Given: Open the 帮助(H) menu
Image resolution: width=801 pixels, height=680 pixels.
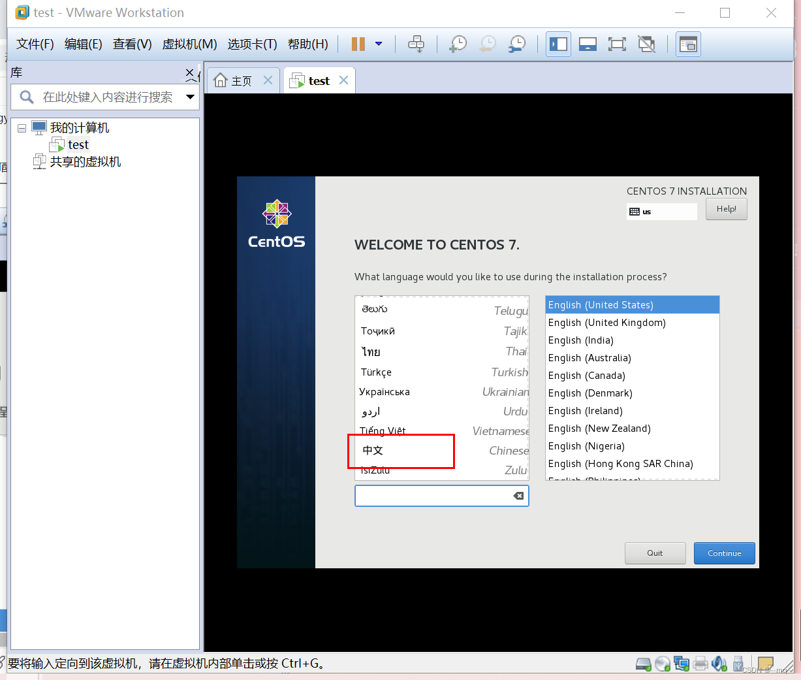Looking at the screenshot, I should coord(307,44).
